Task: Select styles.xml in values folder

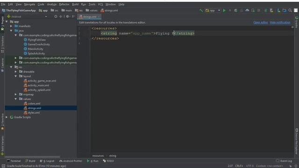Action: point(34,112)
